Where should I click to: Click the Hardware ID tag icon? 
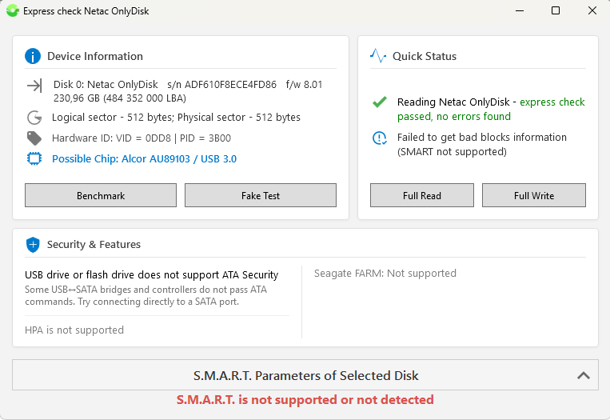point(34,138)
